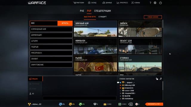
Task: Click the gold crown currency icon
Action: point(105,104)
